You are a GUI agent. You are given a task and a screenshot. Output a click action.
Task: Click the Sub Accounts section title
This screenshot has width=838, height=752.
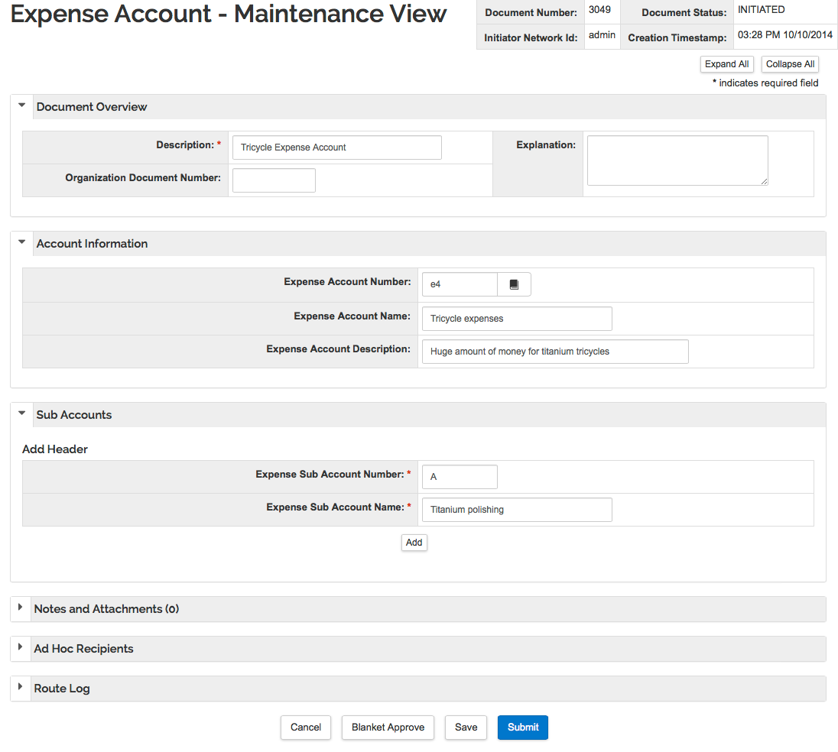tap(73, 415)
